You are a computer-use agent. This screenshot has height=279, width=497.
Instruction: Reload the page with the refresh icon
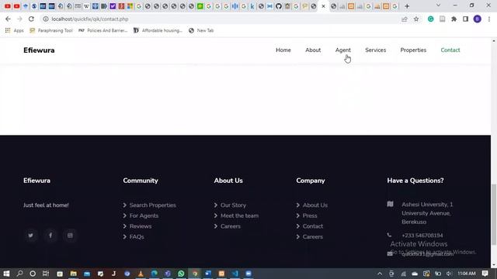click(x=31, y=19)
